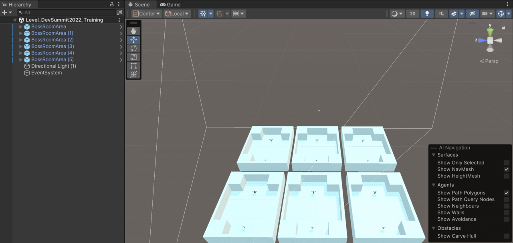Toggle scene audio mute icon
The image size is (513, 243).
tap(441, 14)
